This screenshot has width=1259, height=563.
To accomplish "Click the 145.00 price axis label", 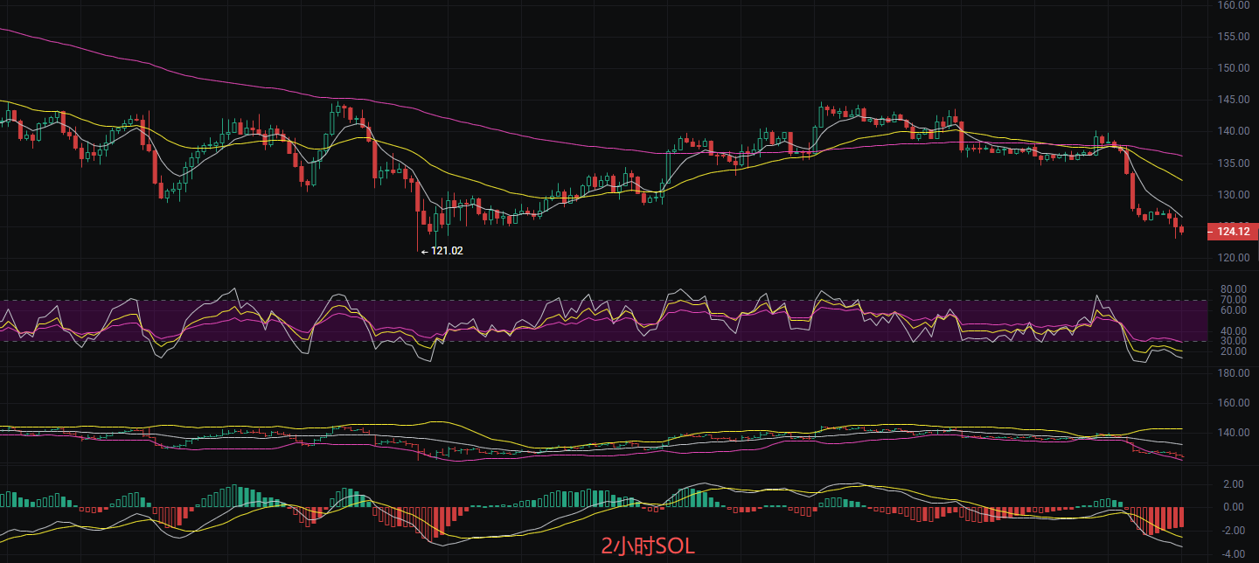I will click(1234, 100).
